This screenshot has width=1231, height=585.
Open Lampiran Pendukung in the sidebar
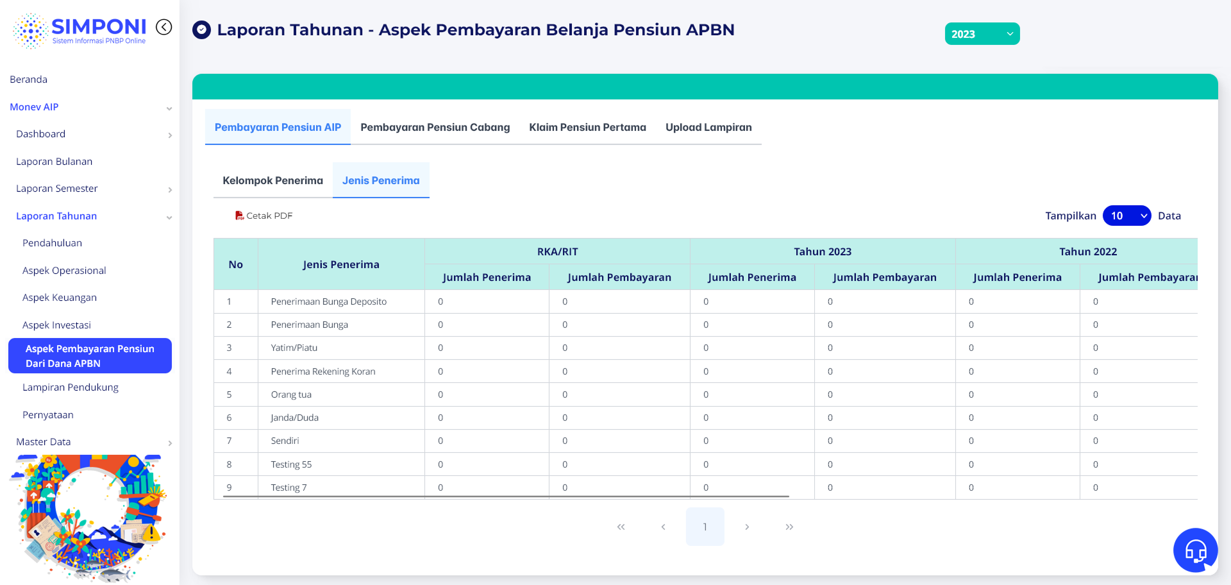[71, 387]
